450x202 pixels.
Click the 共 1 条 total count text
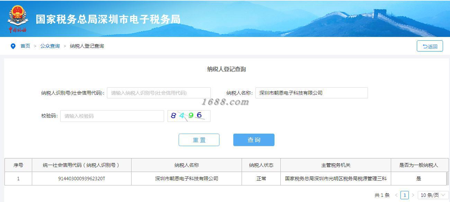pos(382,195)
